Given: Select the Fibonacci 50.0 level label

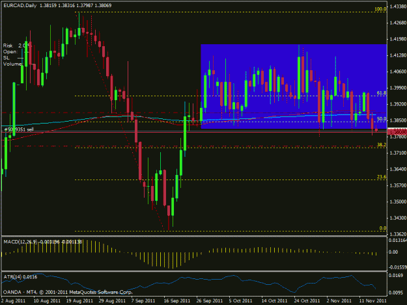Looking at the screenshot, I should click(x=382, y=119).
